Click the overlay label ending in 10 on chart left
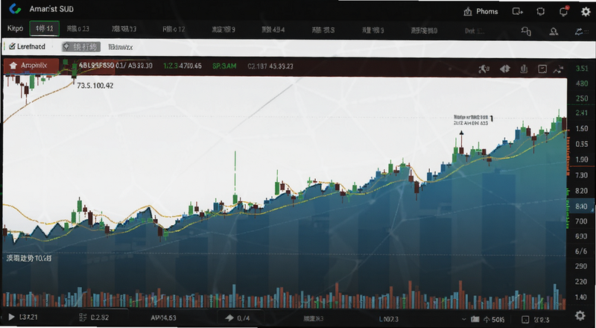This screenshot has height=328, width=596. [29, 259]
